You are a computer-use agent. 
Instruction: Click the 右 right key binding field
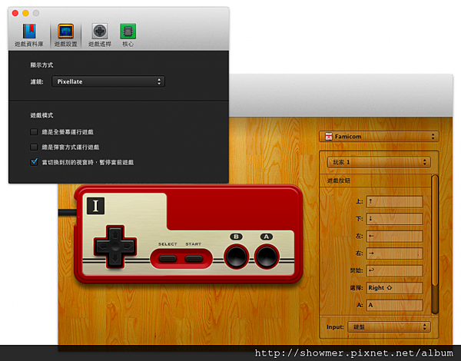click(394, 253)
